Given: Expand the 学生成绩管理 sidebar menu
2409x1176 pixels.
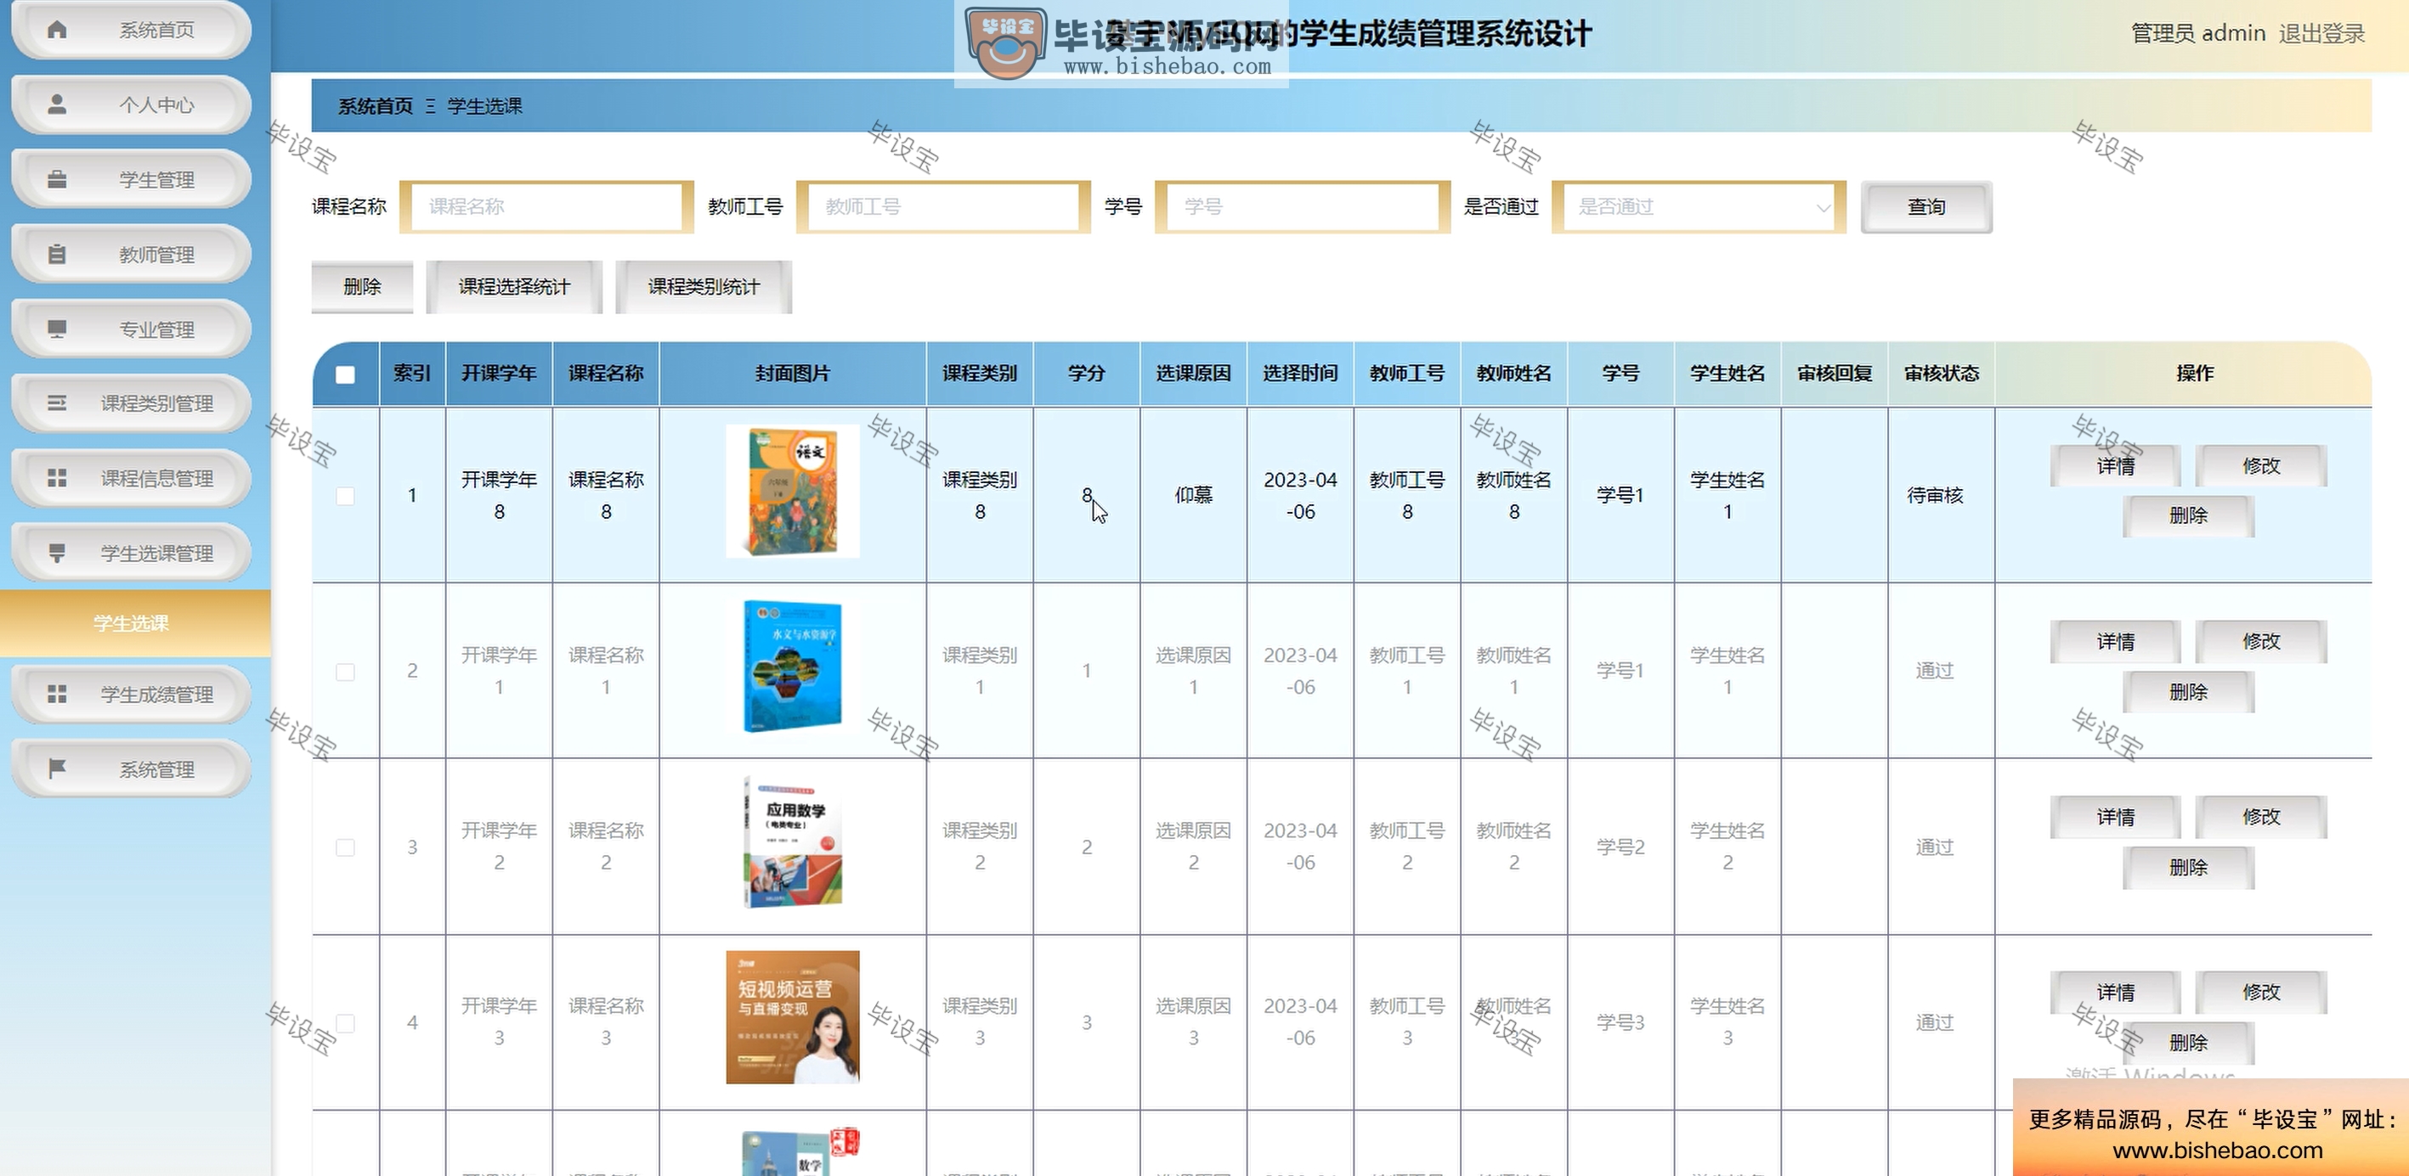Looking at the screenshot, I should click(x=131, y=695).
